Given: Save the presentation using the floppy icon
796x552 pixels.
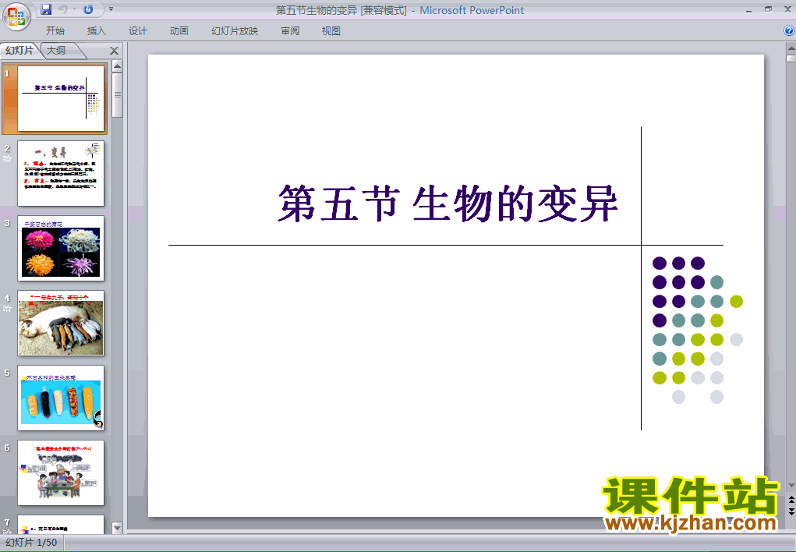Looking at the screenshot, I should [46, 9].
